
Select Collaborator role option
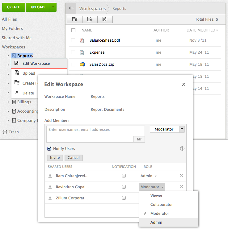point(169,204)
